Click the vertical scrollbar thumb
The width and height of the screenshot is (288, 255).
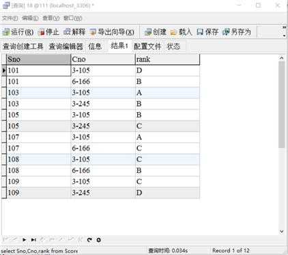pyautogui.click(x=281, y=105)
